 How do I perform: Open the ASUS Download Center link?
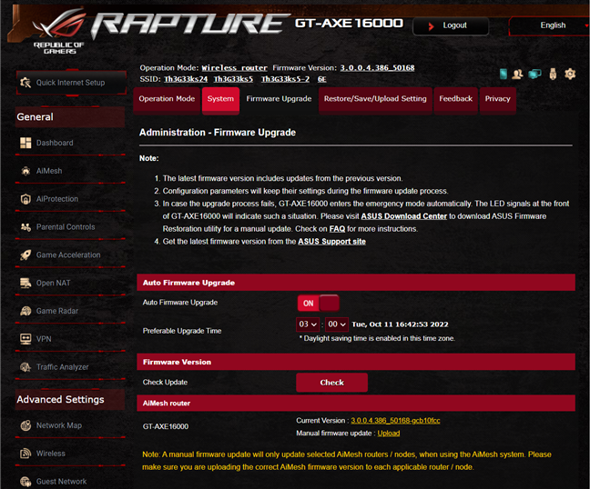[403, 216]
